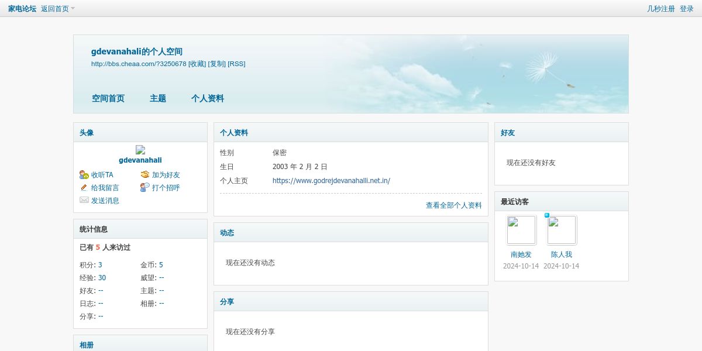Viewport: 702px width, 351px height.
Task: Click the 加为好友 handshake icon
Action: coord(145,175)
